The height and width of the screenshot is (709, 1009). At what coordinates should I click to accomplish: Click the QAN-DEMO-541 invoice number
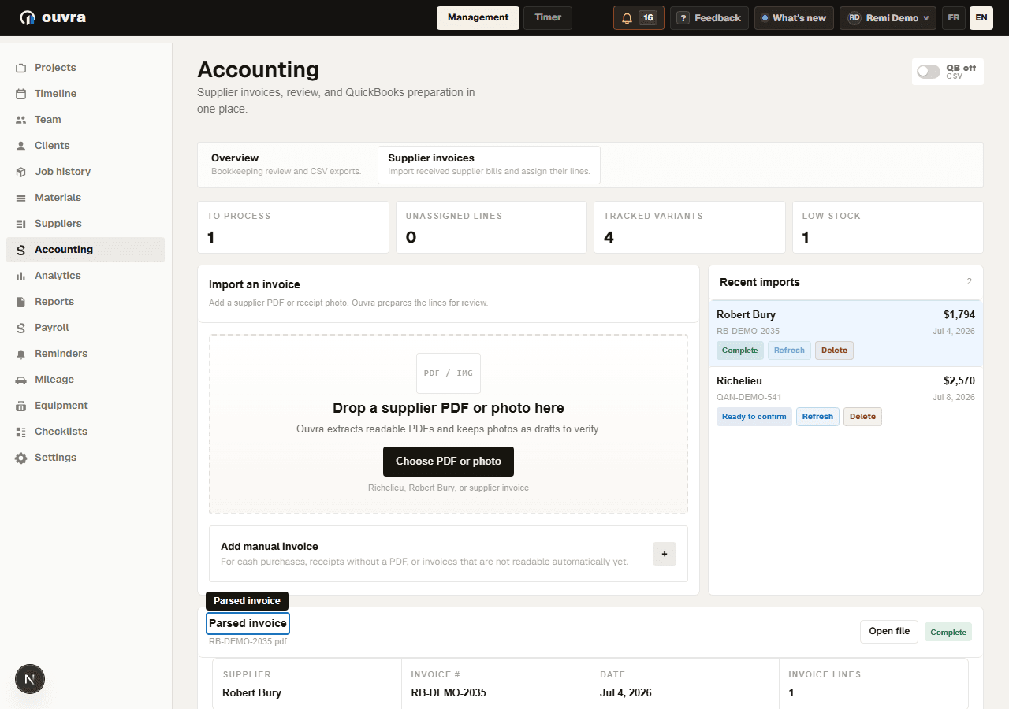749,397
